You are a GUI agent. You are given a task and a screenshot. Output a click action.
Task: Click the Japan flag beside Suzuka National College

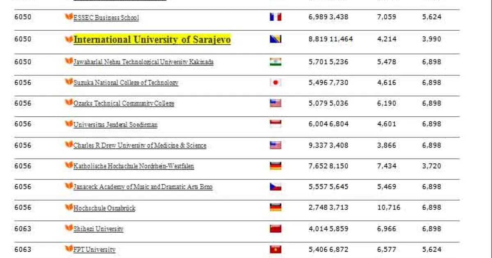point(276,82)
